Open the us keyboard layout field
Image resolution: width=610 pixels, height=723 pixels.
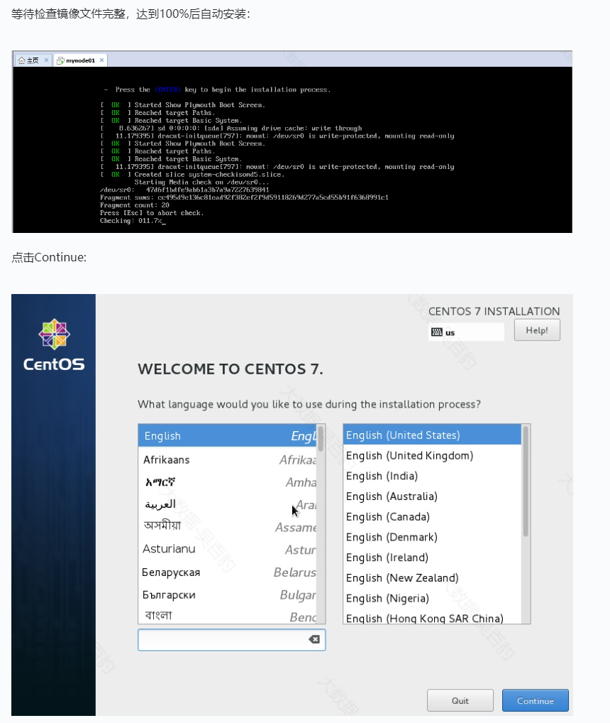tap(466, 332)
